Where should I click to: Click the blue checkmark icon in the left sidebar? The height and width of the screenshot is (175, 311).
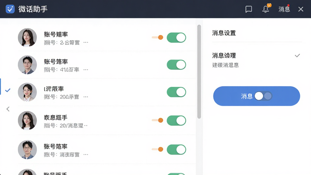8,90
